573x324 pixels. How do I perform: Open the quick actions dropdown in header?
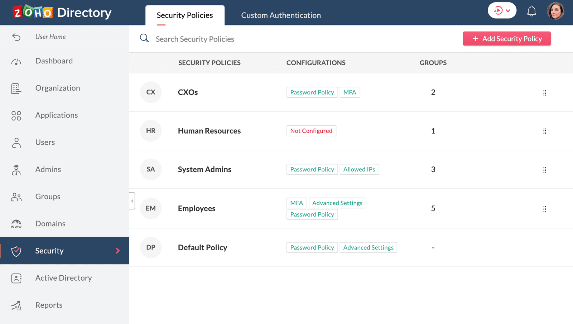click(x=502, y=10)
